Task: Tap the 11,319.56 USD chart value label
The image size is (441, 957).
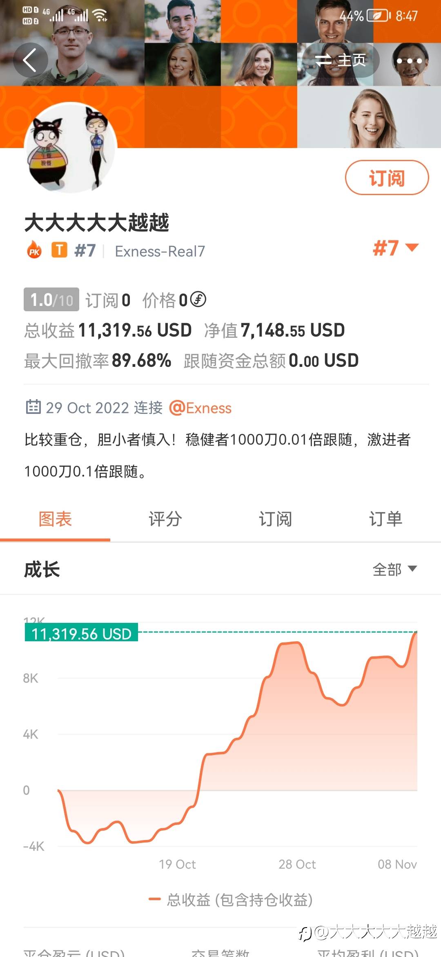Action: click(x=81, y=634)
